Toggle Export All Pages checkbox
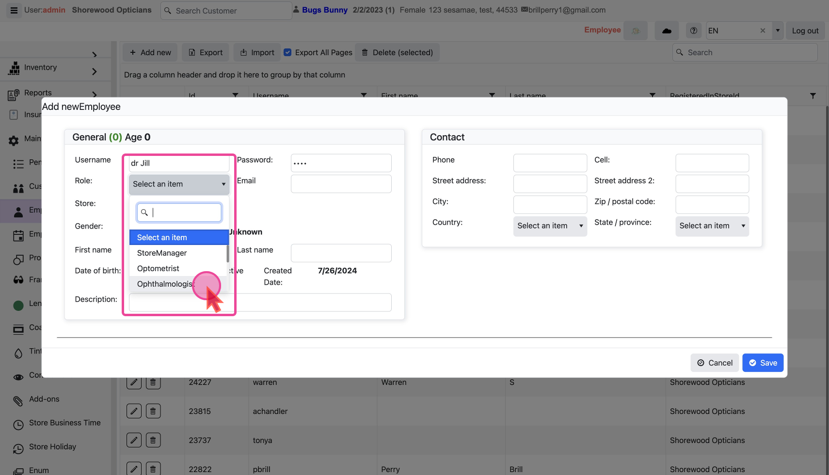This screenshot has height=475, width=829. 287,52
